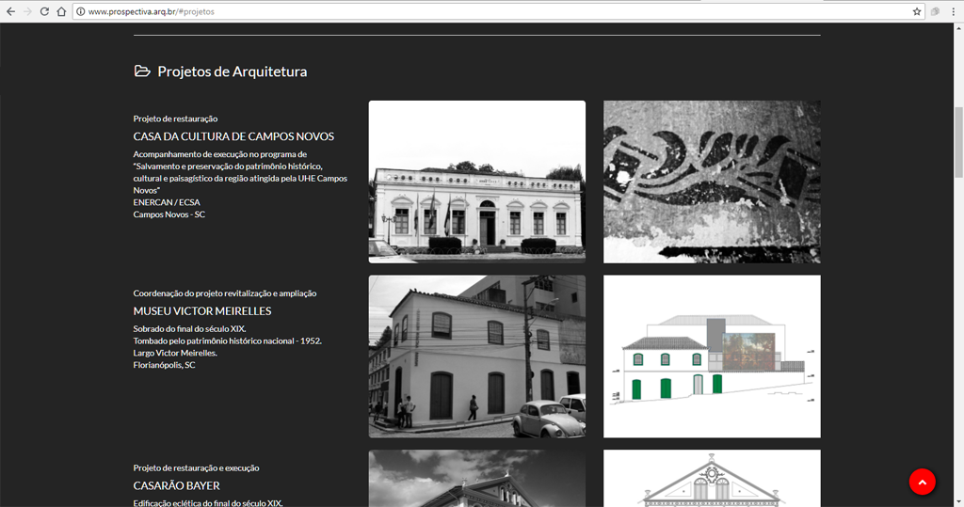
Task: Click the browser forward arrow
Action: pos(27,11)
